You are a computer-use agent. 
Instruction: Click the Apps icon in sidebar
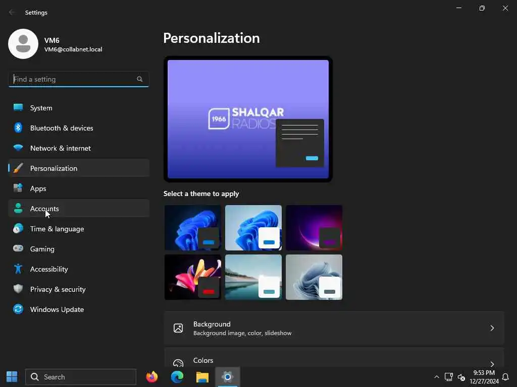click(x=18, y=188)
